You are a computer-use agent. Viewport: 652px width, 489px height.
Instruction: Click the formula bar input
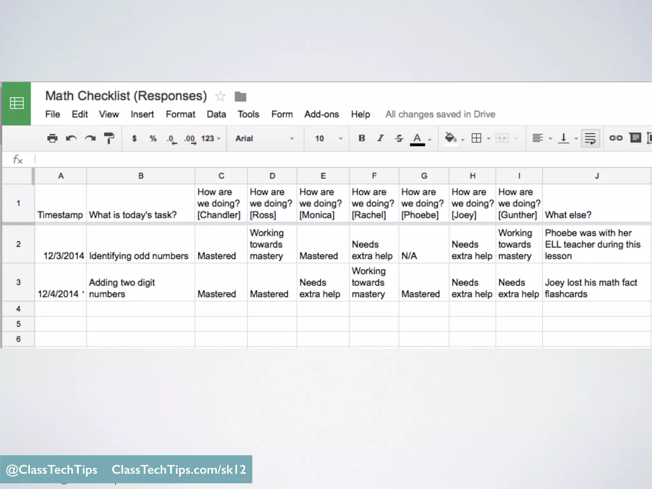click(x=318, y=159)
